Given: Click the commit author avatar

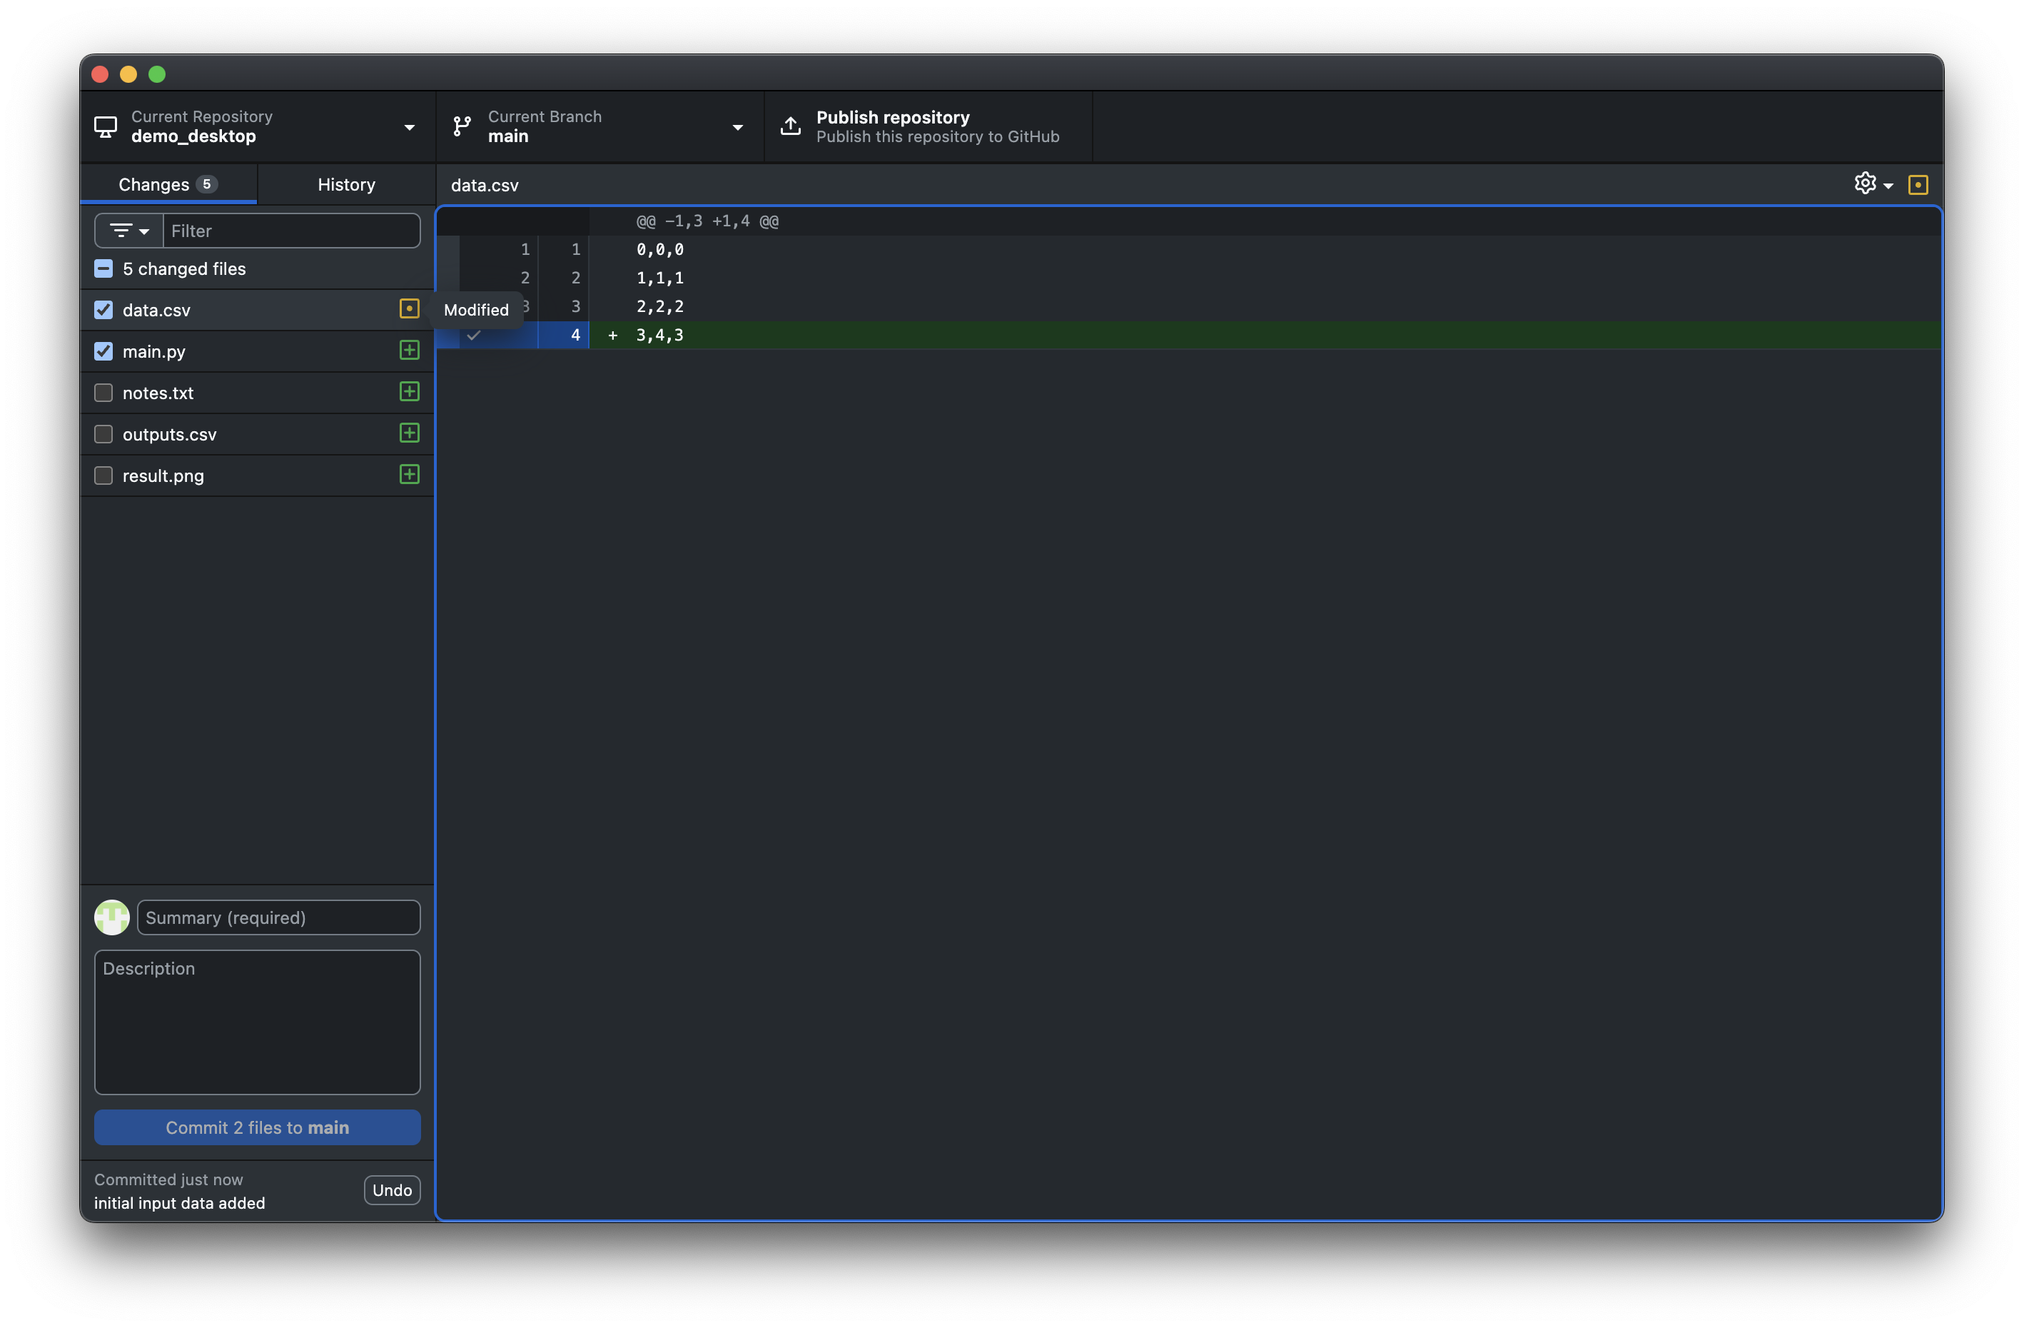Looking at the screenshot, I should click(111, 918).
